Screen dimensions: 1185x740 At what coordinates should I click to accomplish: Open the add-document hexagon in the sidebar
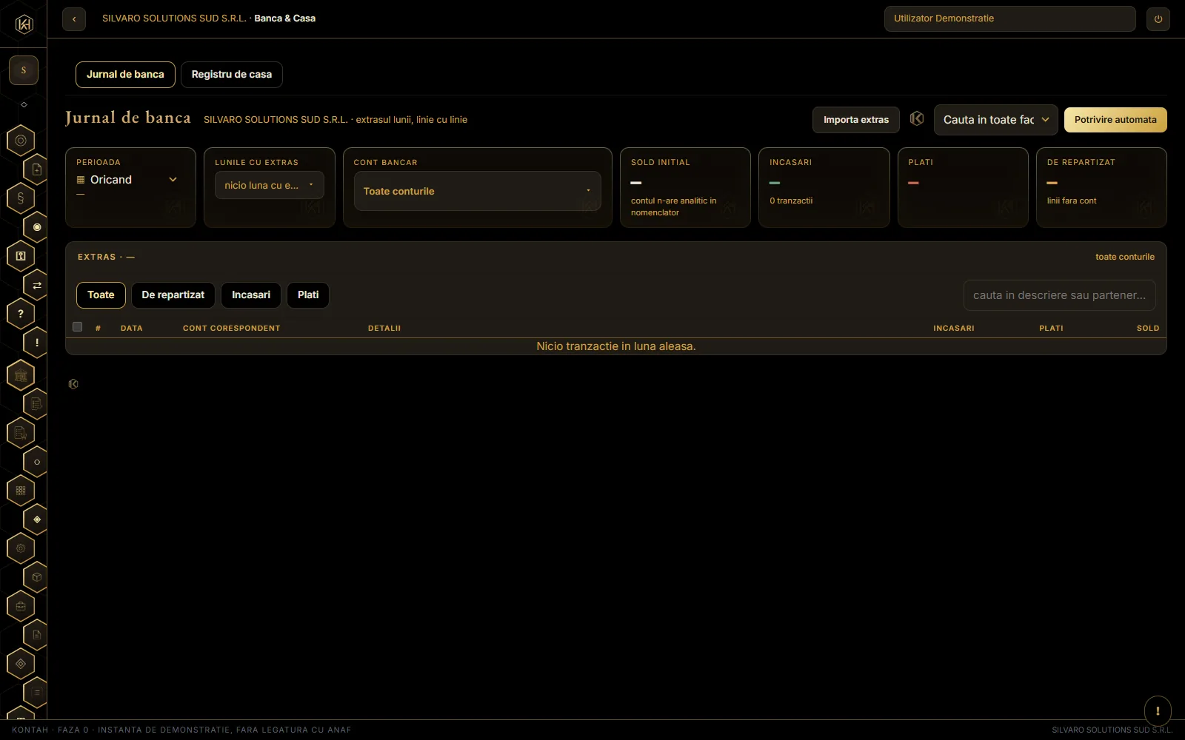point(36,169)
